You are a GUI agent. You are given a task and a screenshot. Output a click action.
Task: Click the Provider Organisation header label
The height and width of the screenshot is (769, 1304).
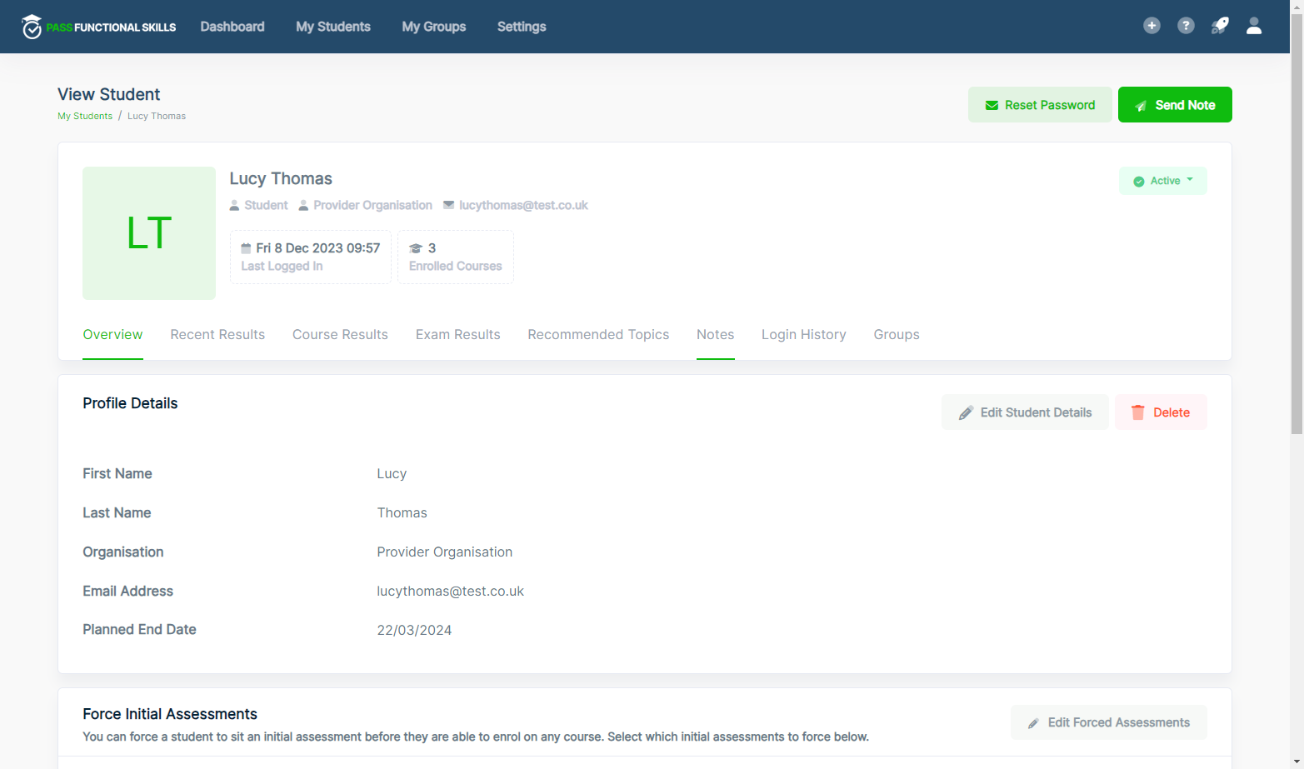(372, 205)
